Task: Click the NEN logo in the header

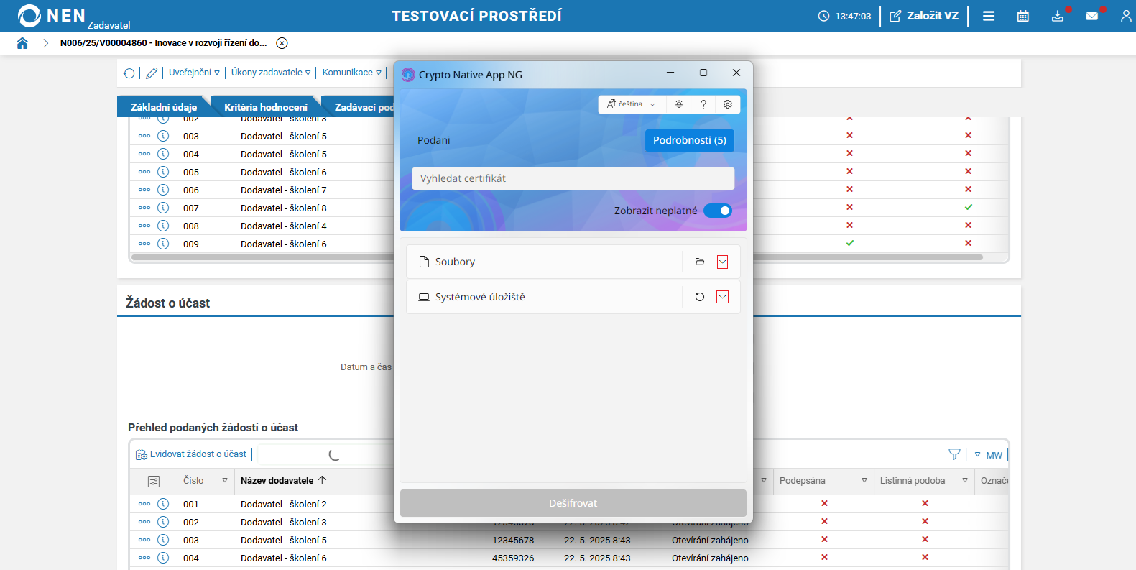Action: 52,16
